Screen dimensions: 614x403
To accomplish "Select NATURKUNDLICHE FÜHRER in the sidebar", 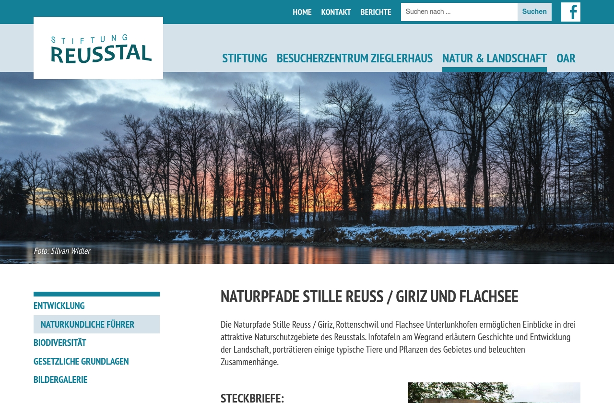I will (87, 324).
